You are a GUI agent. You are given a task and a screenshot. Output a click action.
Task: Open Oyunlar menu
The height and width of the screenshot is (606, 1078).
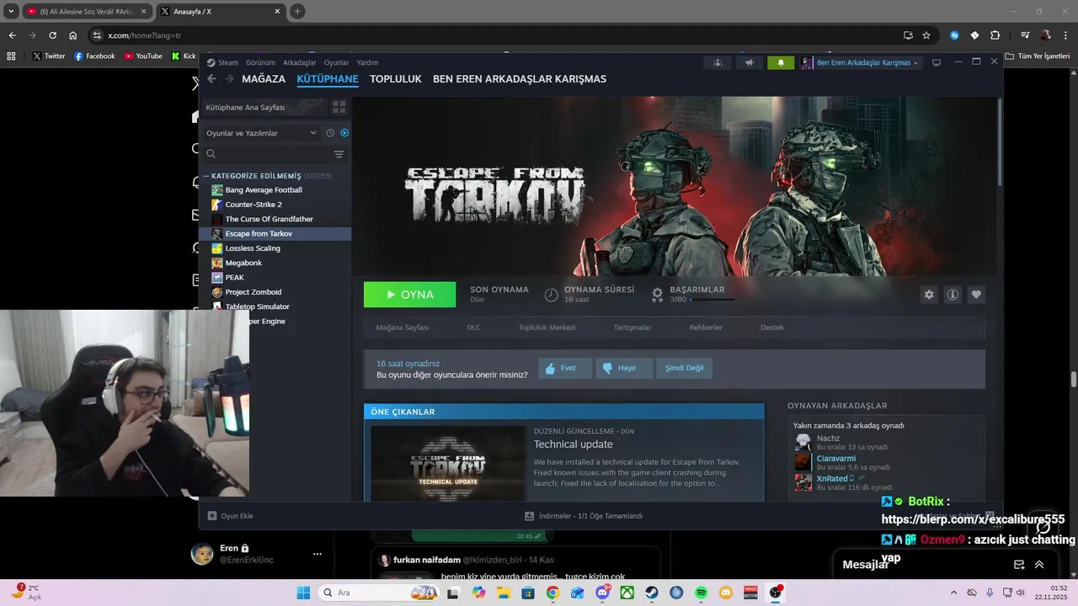337,62
